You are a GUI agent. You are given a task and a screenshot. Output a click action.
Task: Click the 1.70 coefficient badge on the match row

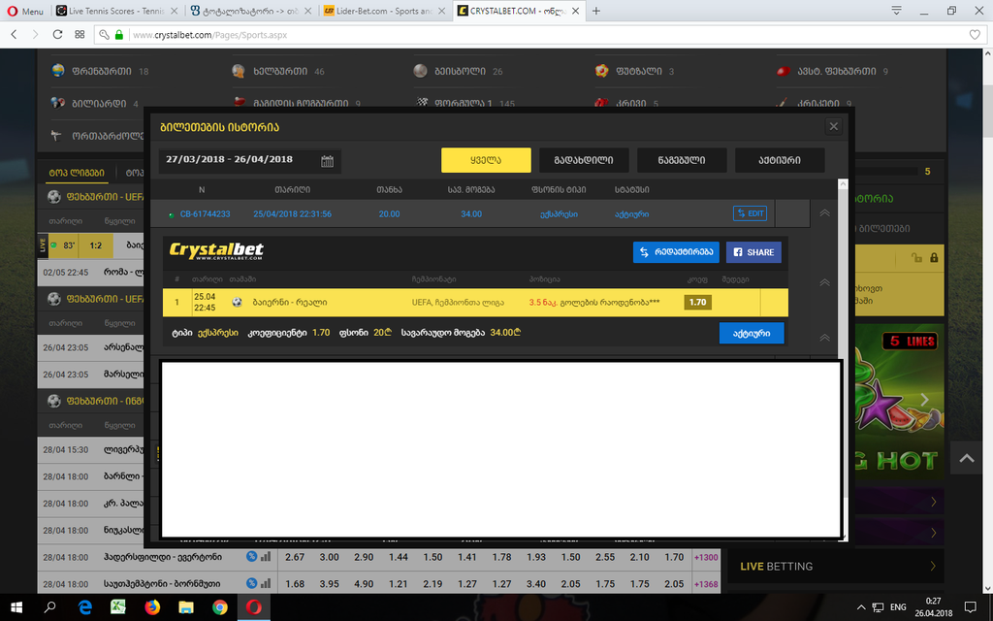tap(697, 303)
